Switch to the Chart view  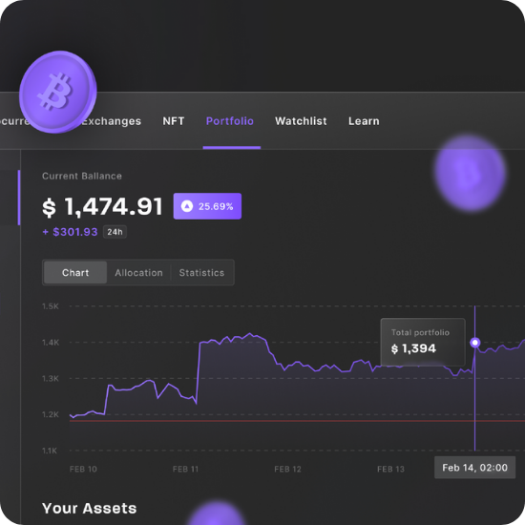75,273
